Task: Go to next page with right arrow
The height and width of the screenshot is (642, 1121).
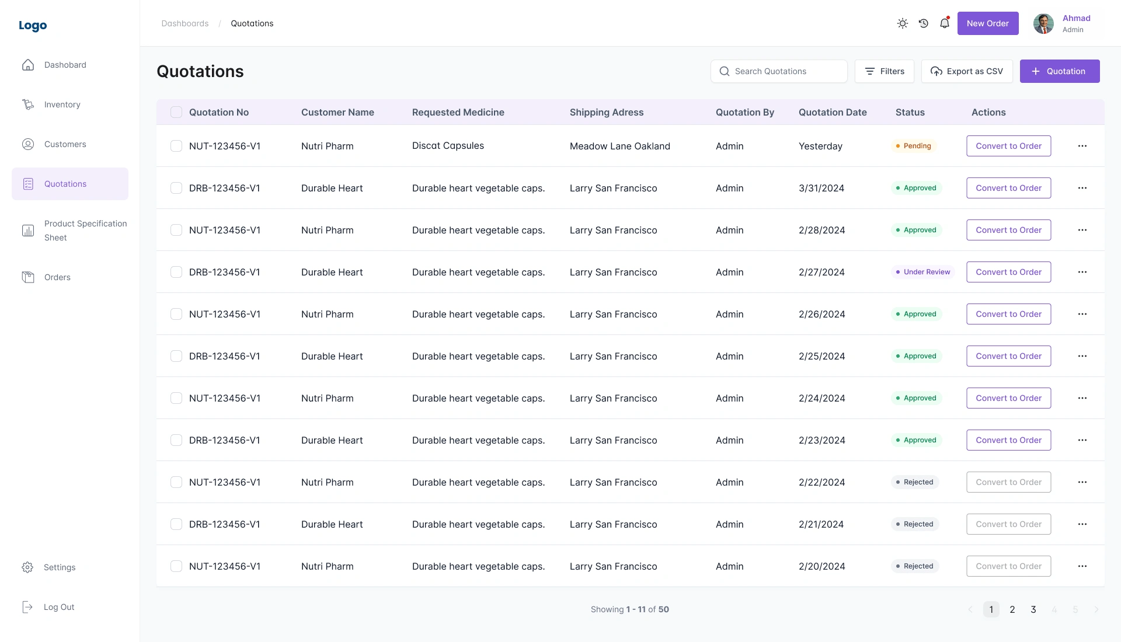Action: click(1096, 609)
